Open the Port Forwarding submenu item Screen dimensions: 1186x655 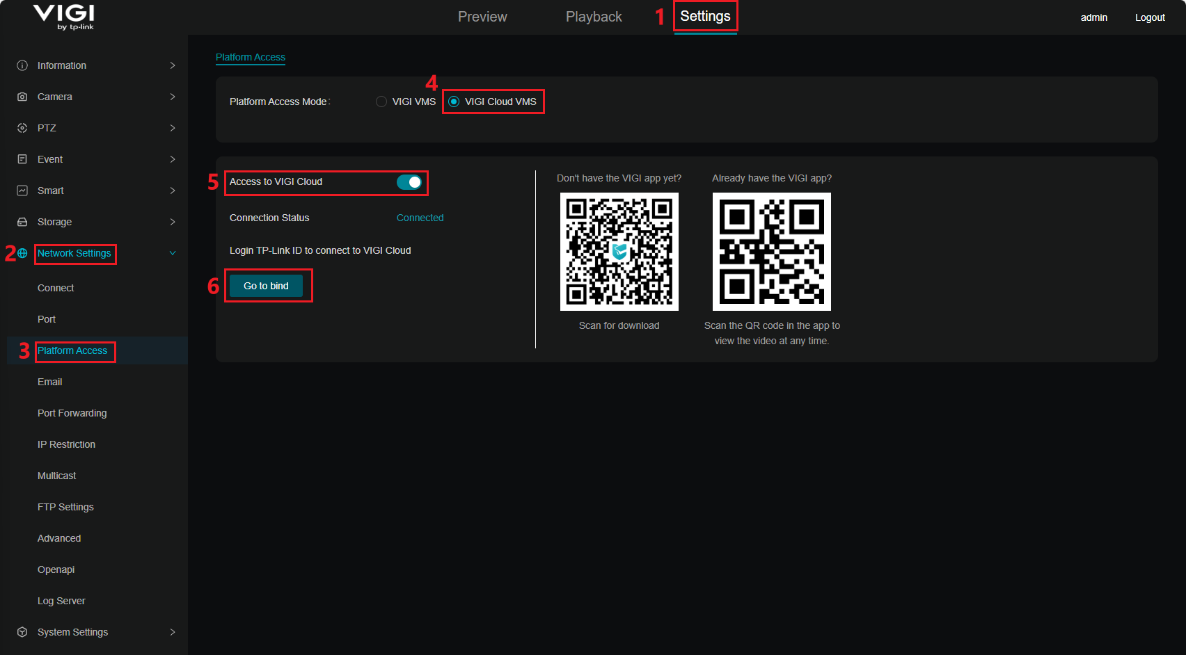pos(72,413)
